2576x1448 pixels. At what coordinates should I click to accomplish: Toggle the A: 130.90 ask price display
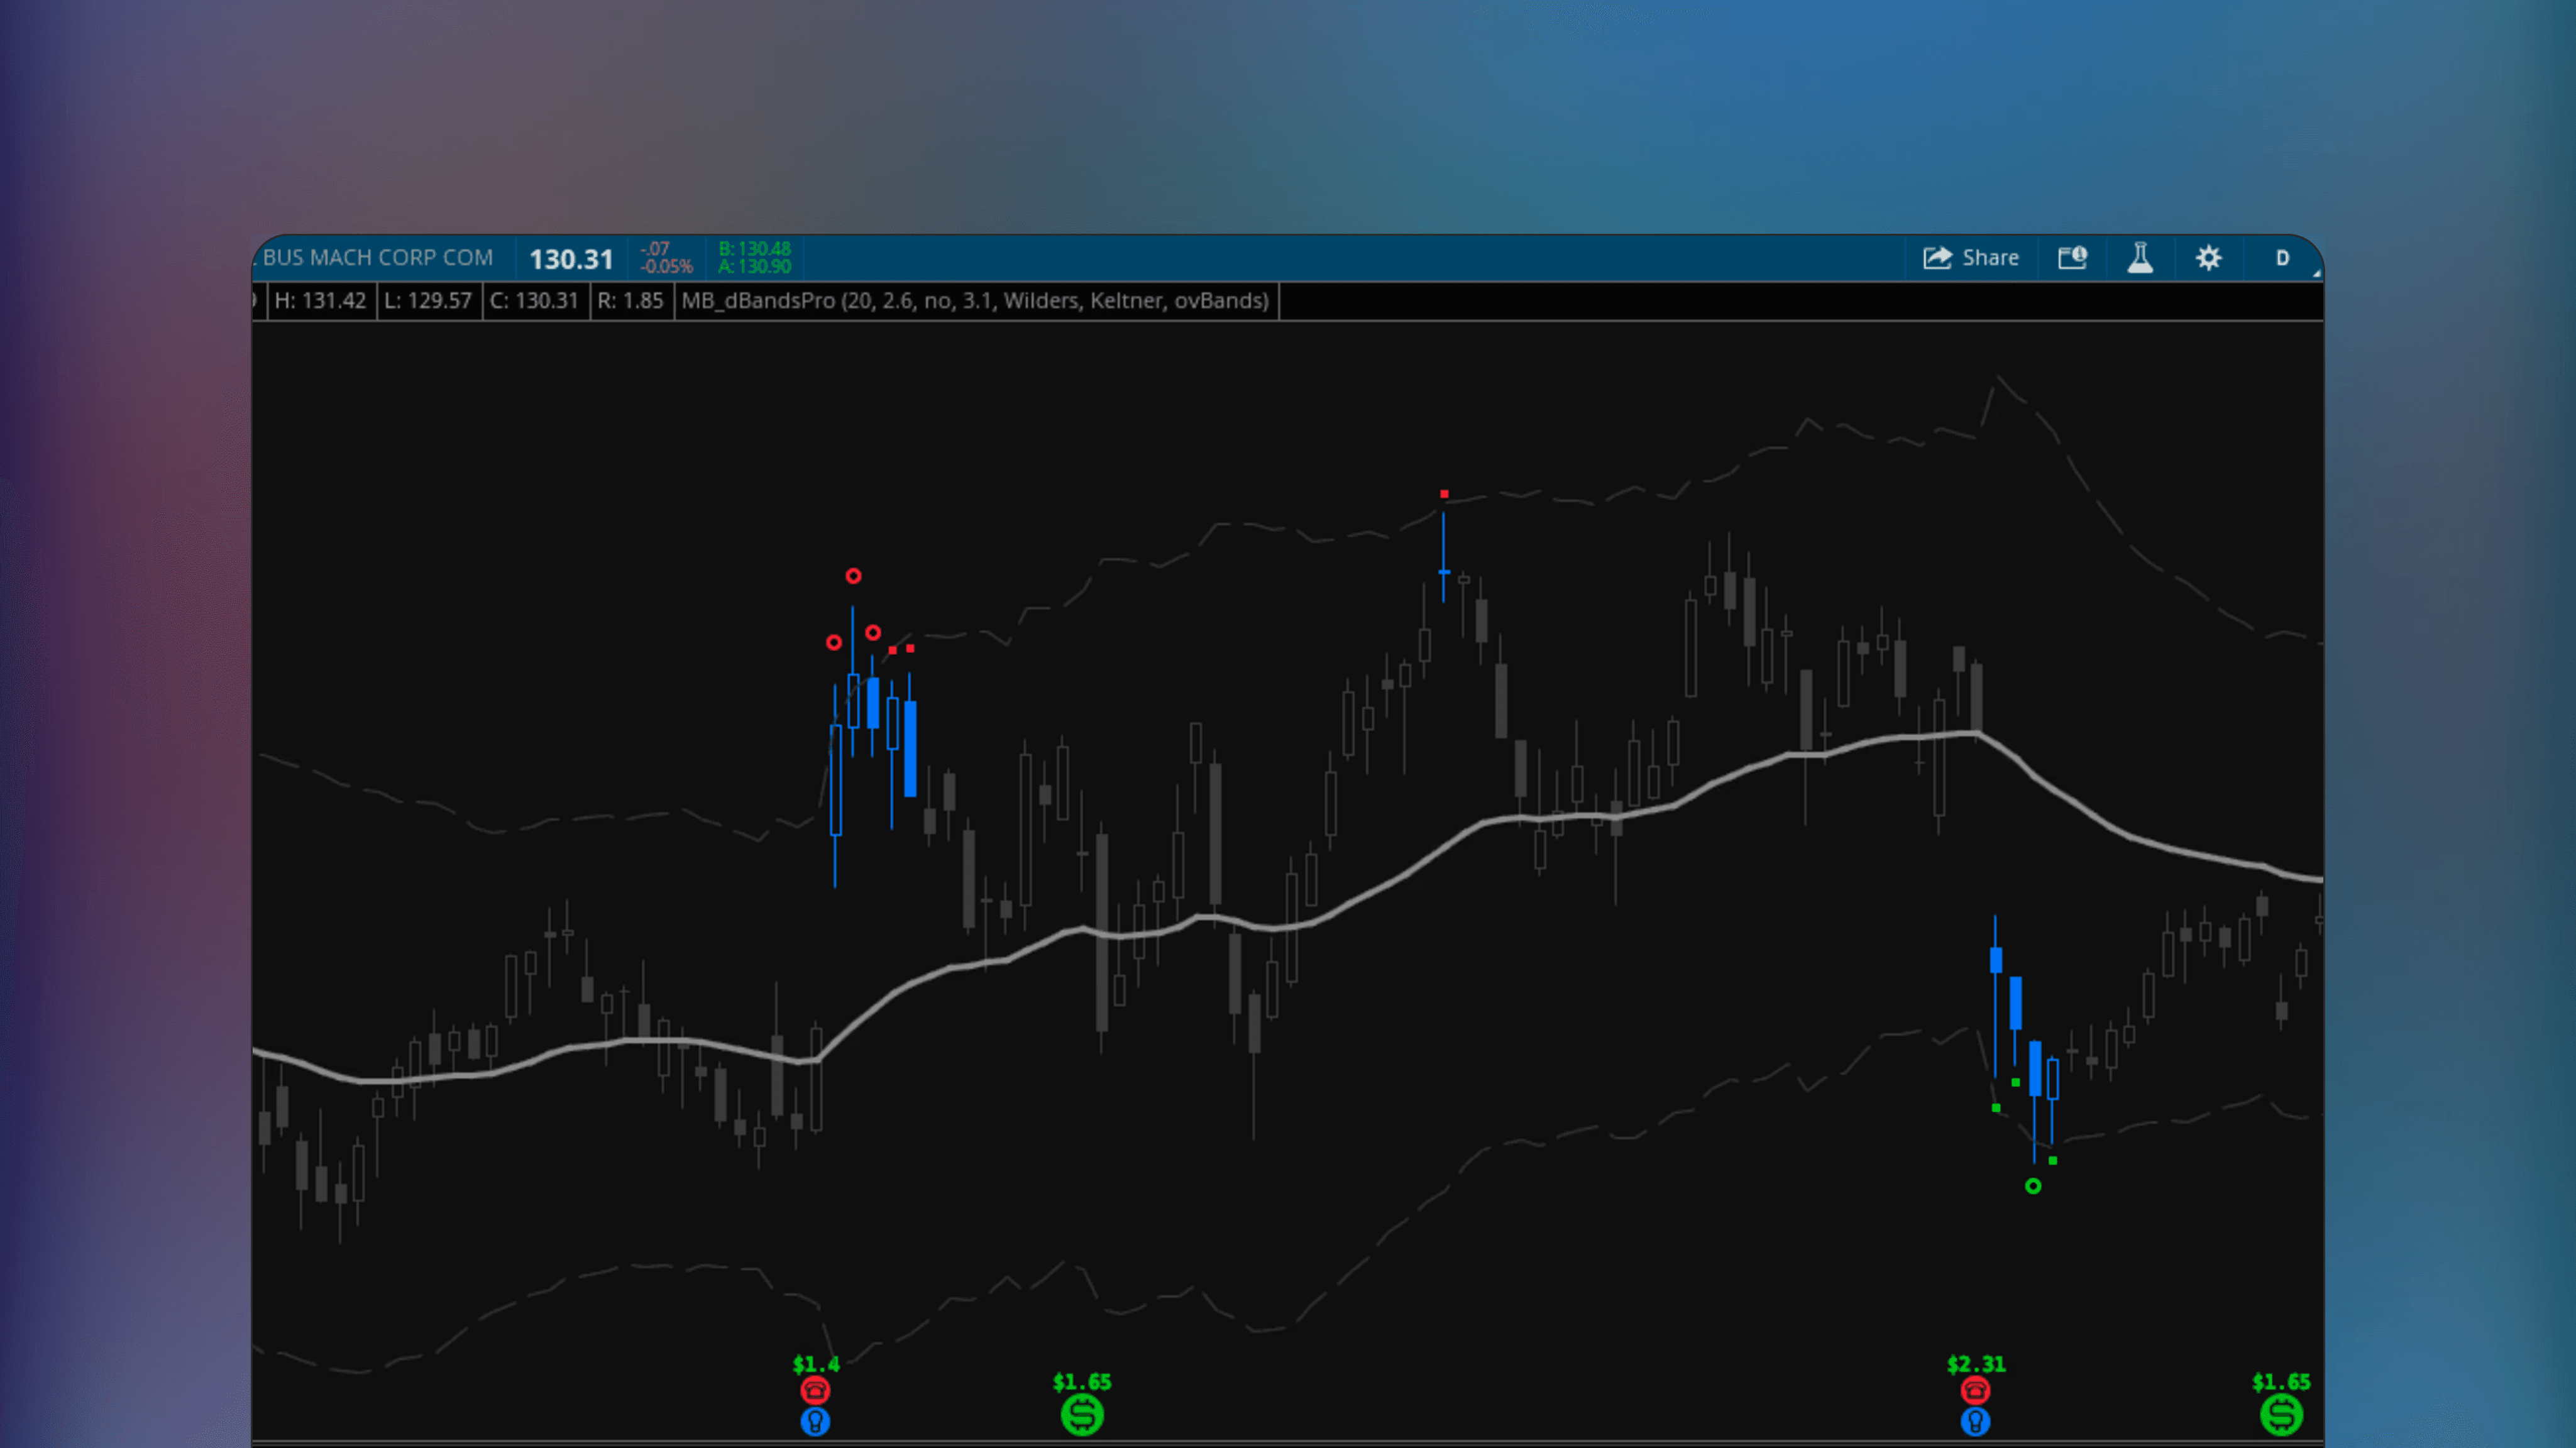pos(754,267)
